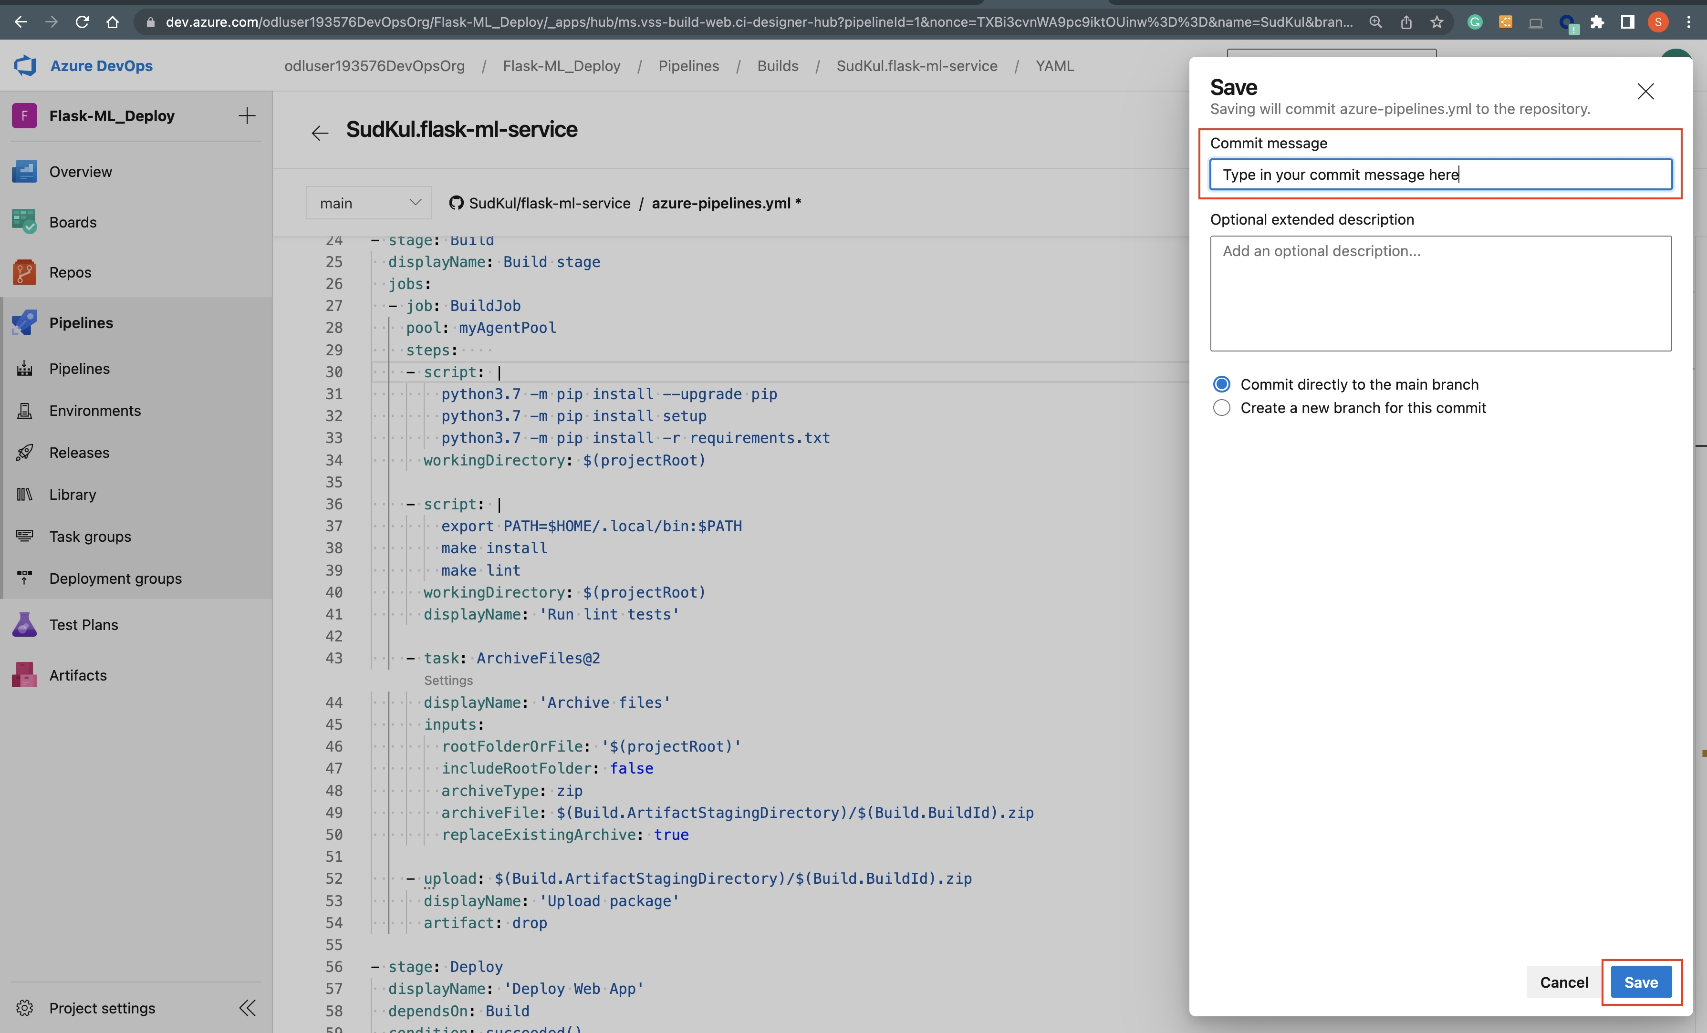
Task: Open the YAML breadcrumb tab
Action: click(1054, 65)
